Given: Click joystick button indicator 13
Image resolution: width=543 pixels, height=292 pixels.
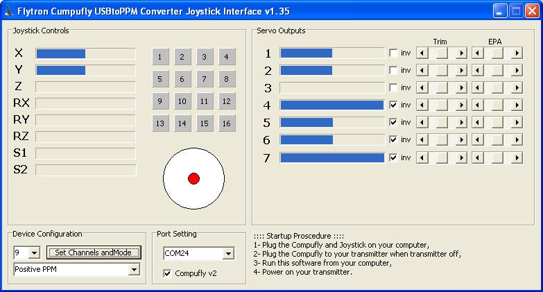Looking at the screenshot, I should [160, 123].
